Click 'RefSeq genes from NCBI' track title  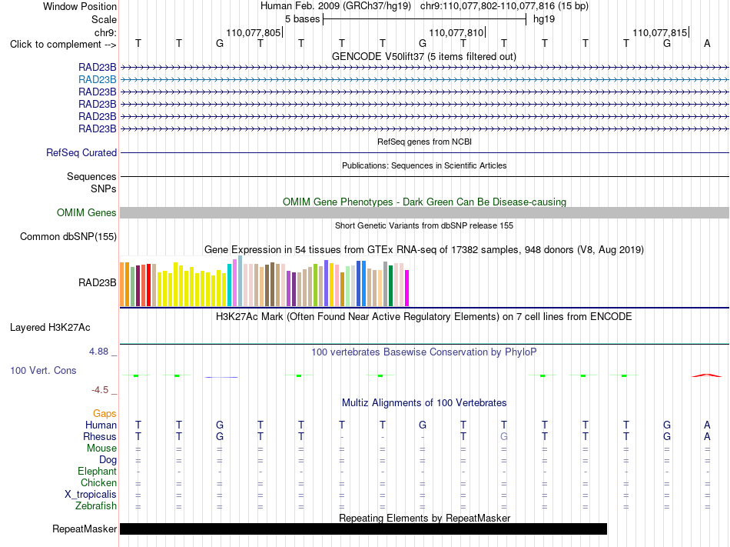point(424,142)
